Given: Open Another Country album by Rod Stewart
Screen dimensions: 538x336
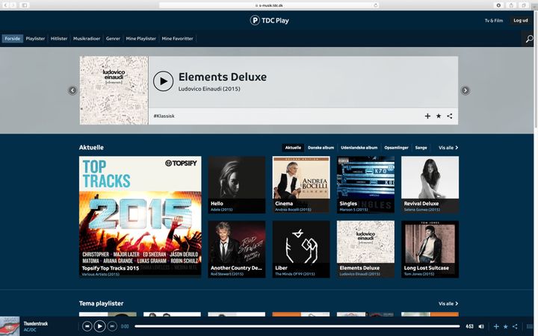Looking at the screenshot, I should (x=237, y=249).
